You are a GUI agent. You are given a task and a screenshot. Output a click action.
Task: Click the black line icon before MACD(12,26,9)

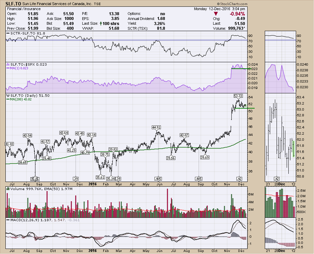click(8, 220)
